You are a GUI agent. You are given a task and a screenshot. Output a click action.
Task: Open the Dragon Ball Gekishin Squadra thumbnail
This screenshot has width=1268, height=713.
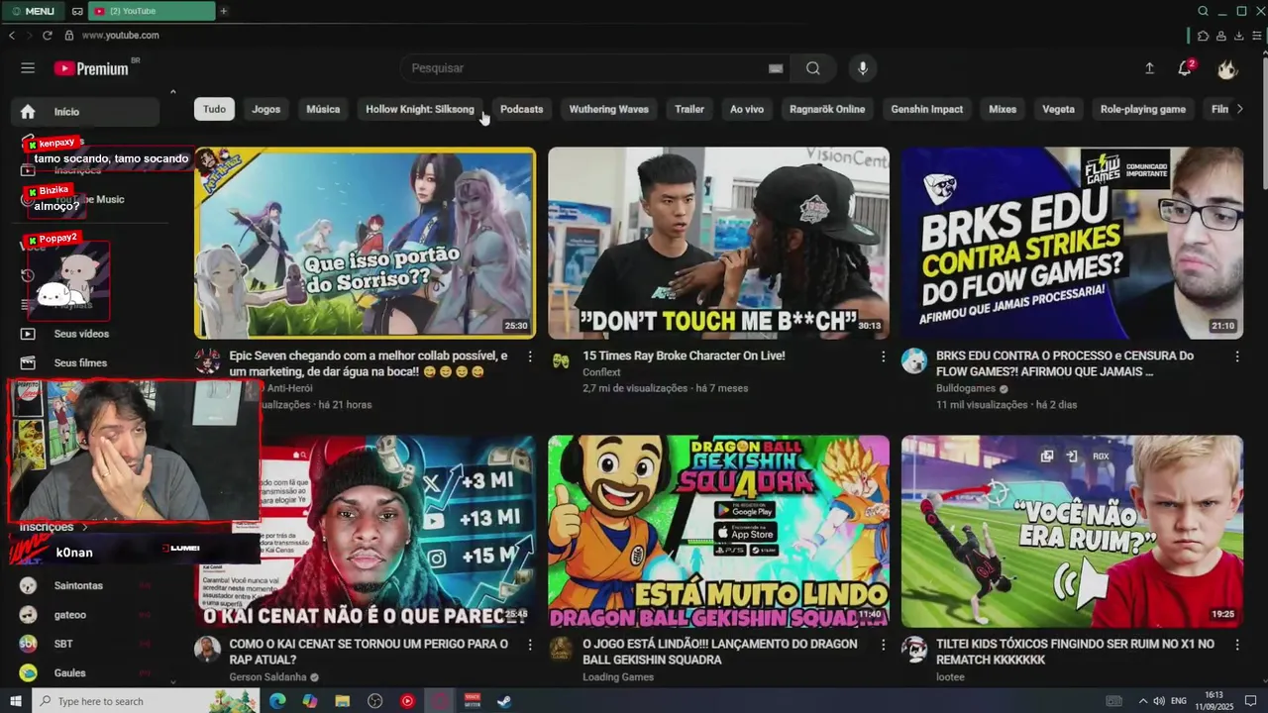click(718, 532)
